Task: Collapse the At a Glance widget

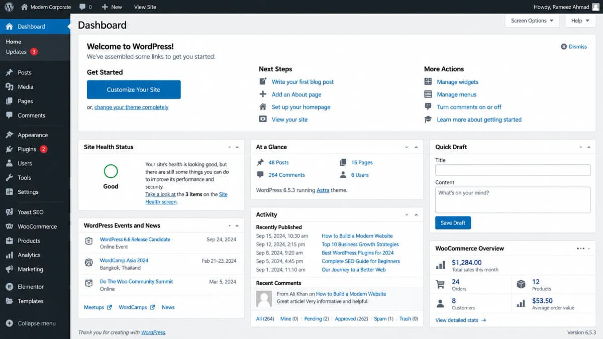Action: (416, 147)
